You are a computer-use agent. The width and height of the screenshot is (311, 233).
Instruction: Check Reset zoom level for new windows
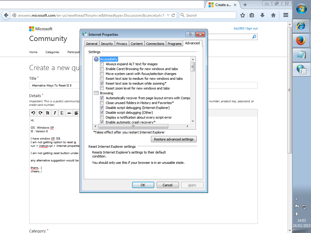click(x=102, y=88)
